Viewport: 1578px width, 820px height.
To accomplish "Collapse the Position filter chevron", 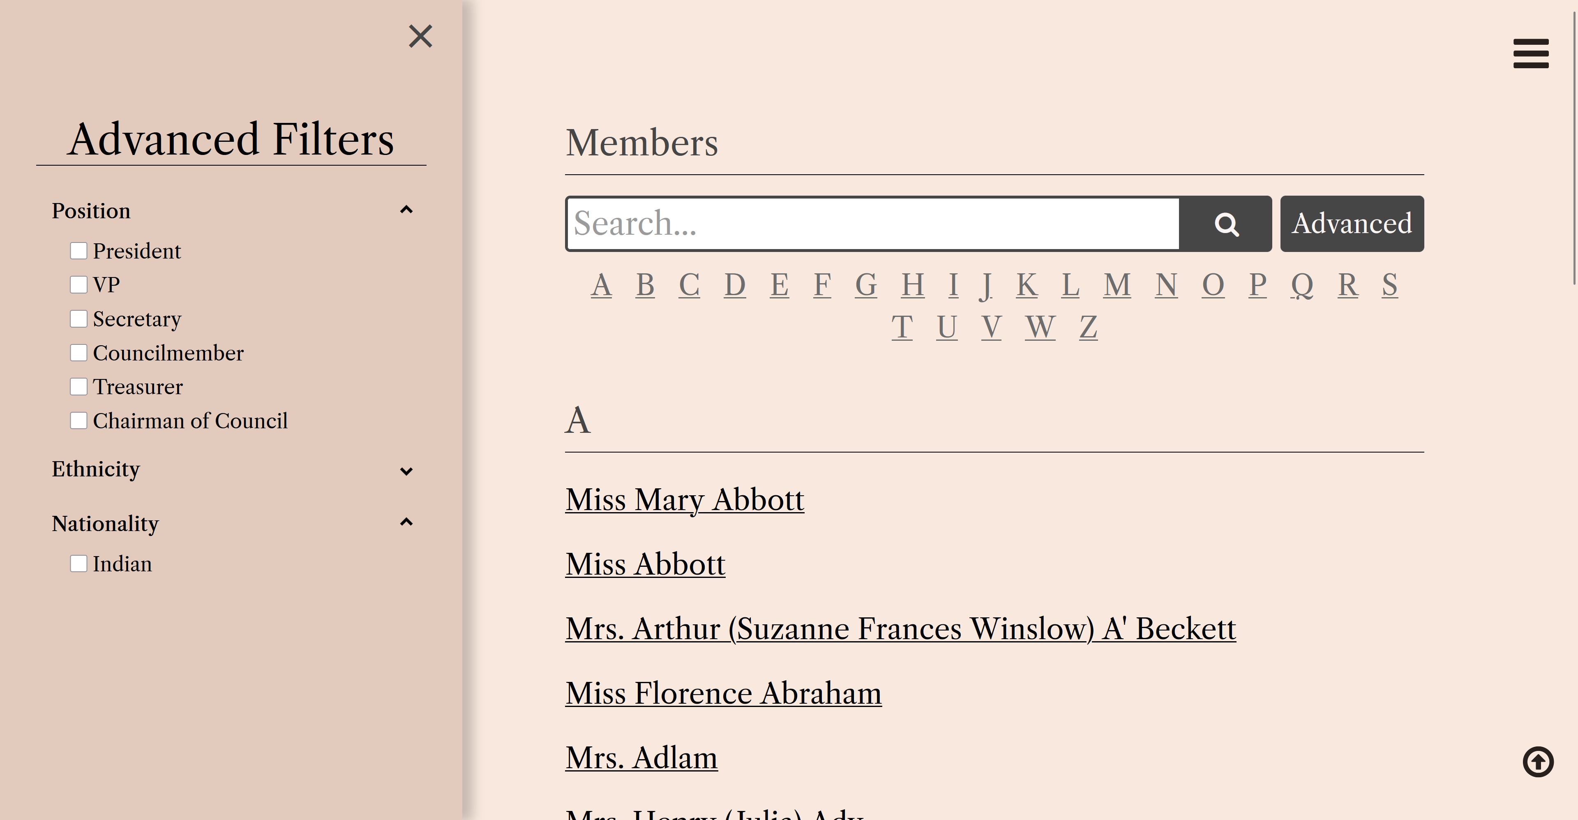I will point(406,210).
